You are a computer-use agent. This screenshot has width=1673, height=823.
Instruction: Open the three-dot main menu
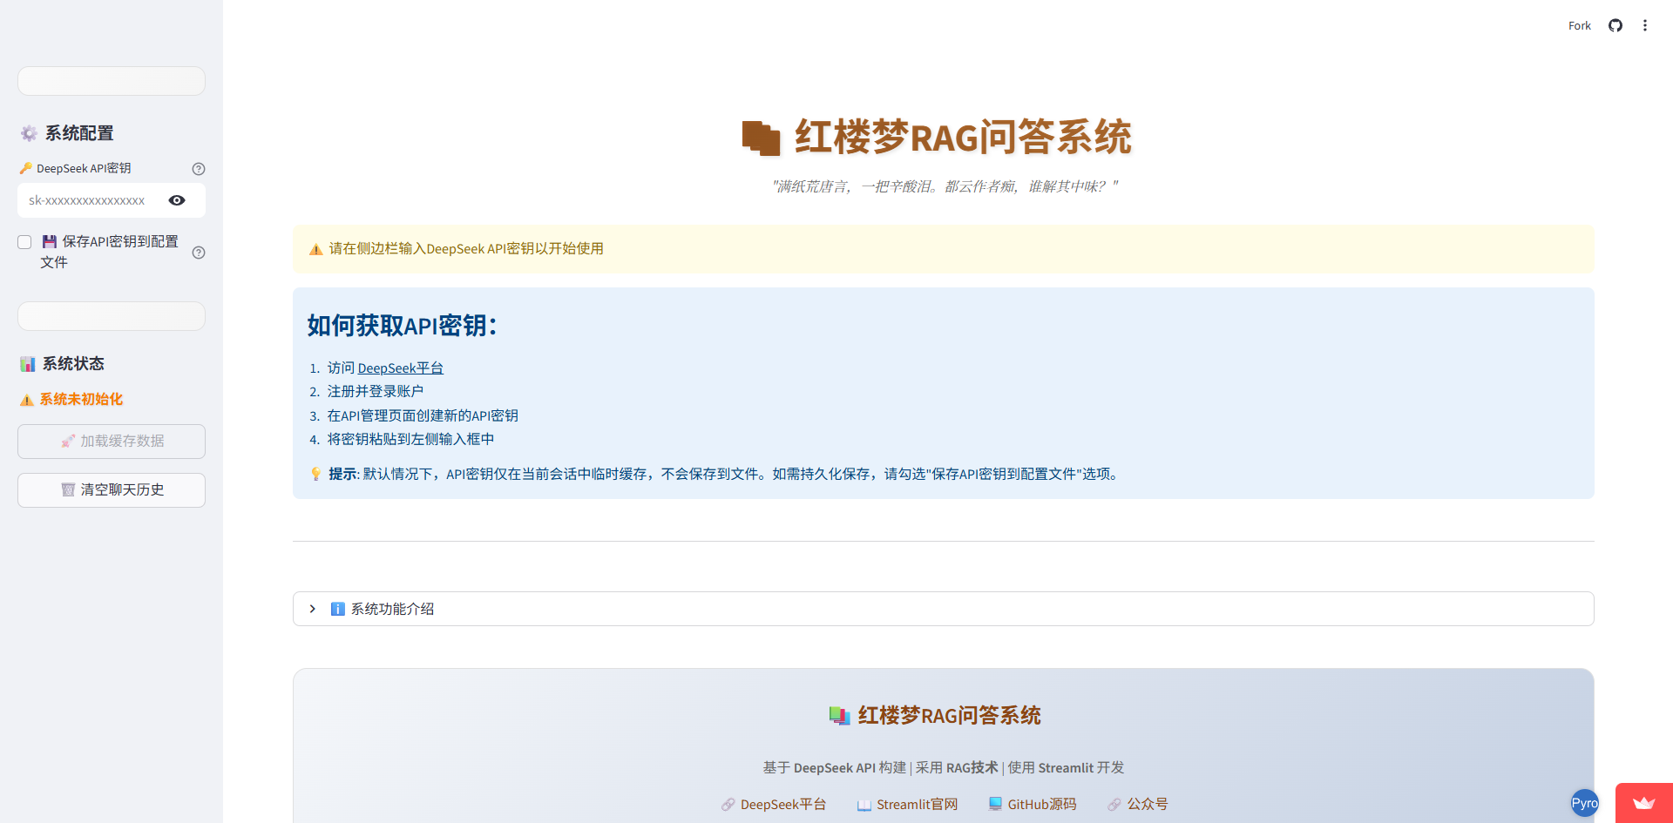tap(1645, 25)
